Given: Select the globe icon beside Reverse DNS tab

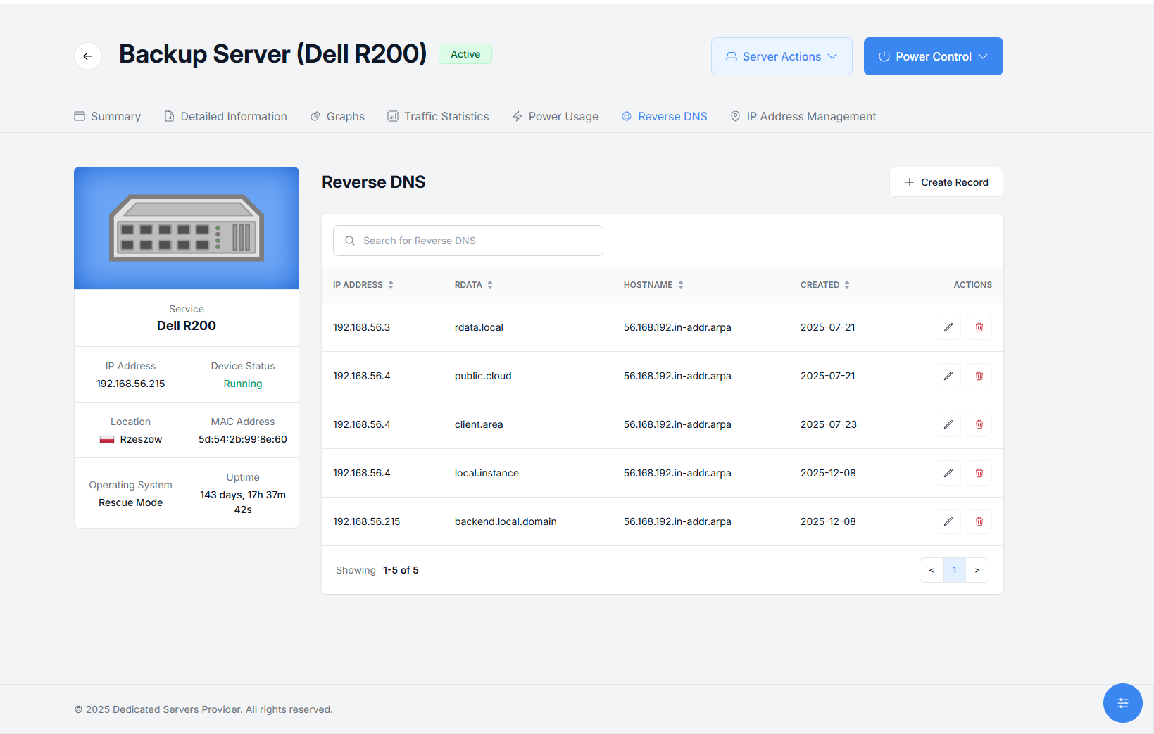Looking at the screenshot, I should [626, 116].
